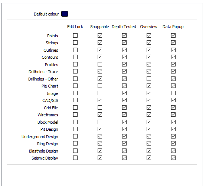Uncheck Overview for Blasthole Design

click(149, 151)
